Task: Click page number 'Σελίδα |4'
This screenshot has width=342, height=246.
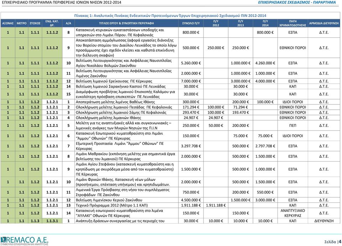Action: click(333, 242)
